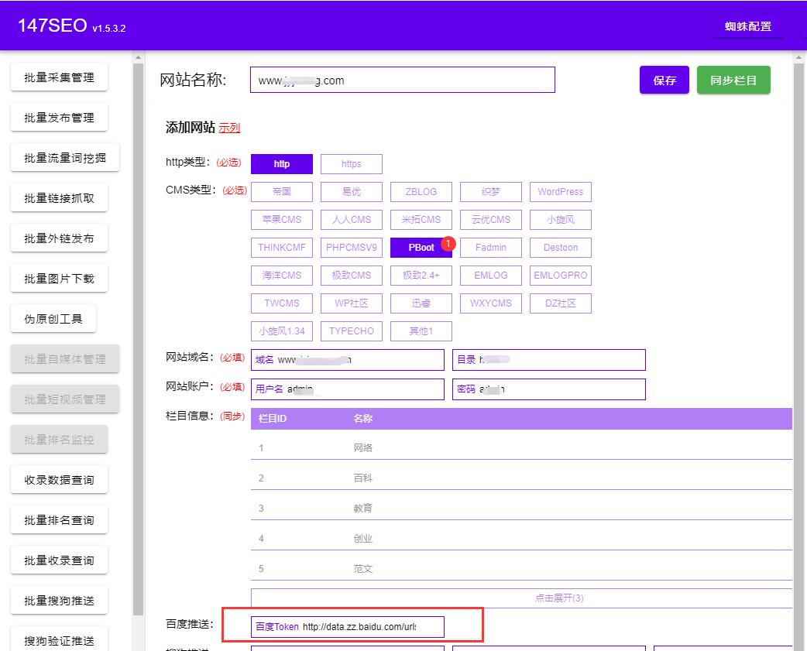This screenshot has height=651, width=807.
Task: Open the 批量图片下载 tool
Action: pyautogui.click(x=59, y=278)
